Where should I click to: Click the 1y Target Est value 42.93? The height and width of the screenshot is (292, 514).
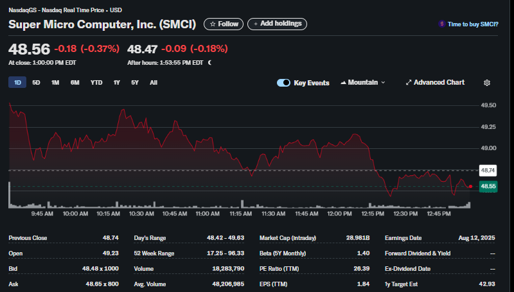tap(487, 284)
